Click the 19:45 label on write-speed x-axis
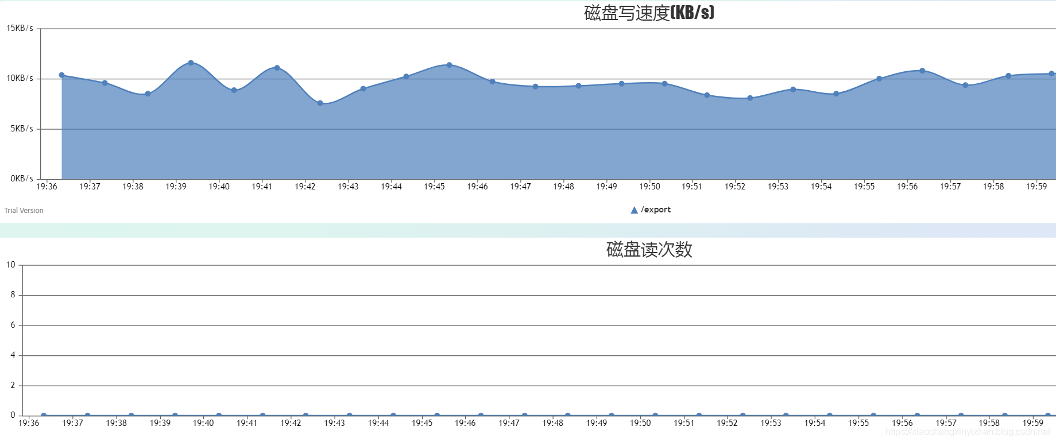Screen dimensions: 1056x442 coord(434,187)
